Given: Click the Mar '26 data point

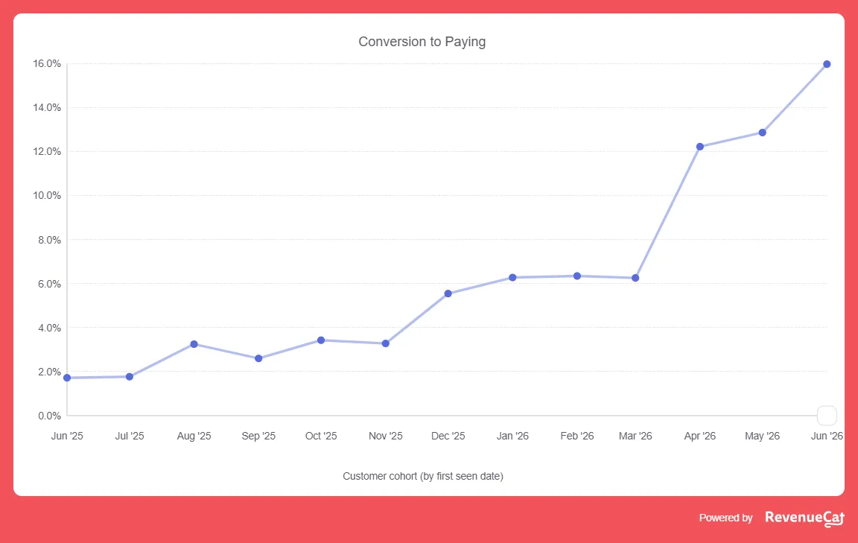Looking at the screenshot, I should 635,278.
